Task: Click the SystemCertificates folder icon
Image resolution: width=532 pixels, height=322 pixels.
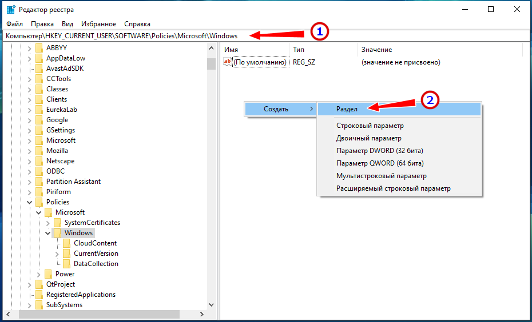Action: pos(57,223)
